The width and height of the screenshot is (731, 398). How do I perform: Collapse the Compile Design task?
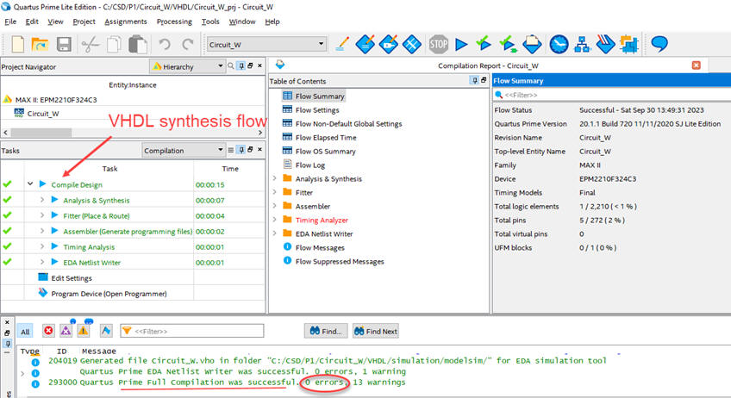[x=30, y=184]
